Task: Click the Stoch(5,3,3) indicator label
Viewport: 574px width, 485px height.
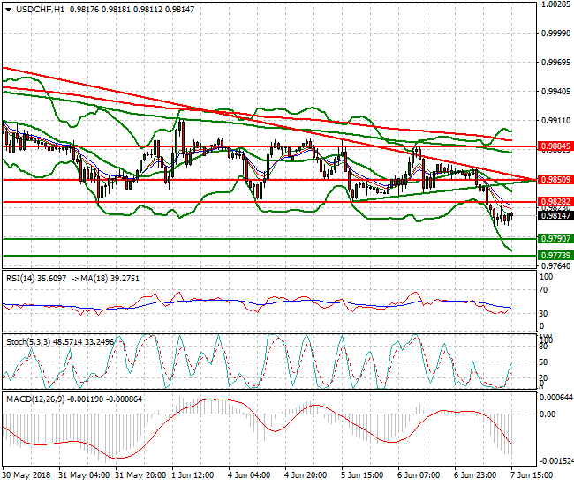Action: coord(28,342)
